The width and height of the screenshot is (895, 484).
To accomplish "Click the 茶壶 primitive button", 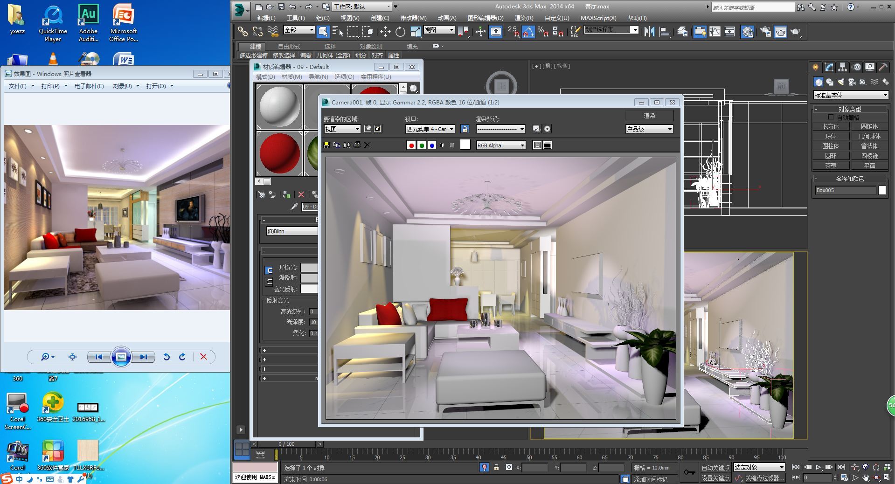I will tap(831, 166).
